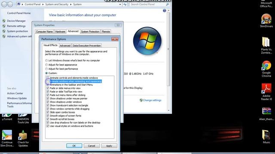The width and height of the screenshot is (275, 154).
Task: Uncheck Show window contents while dragging
Action: click(x=48, y=109)
